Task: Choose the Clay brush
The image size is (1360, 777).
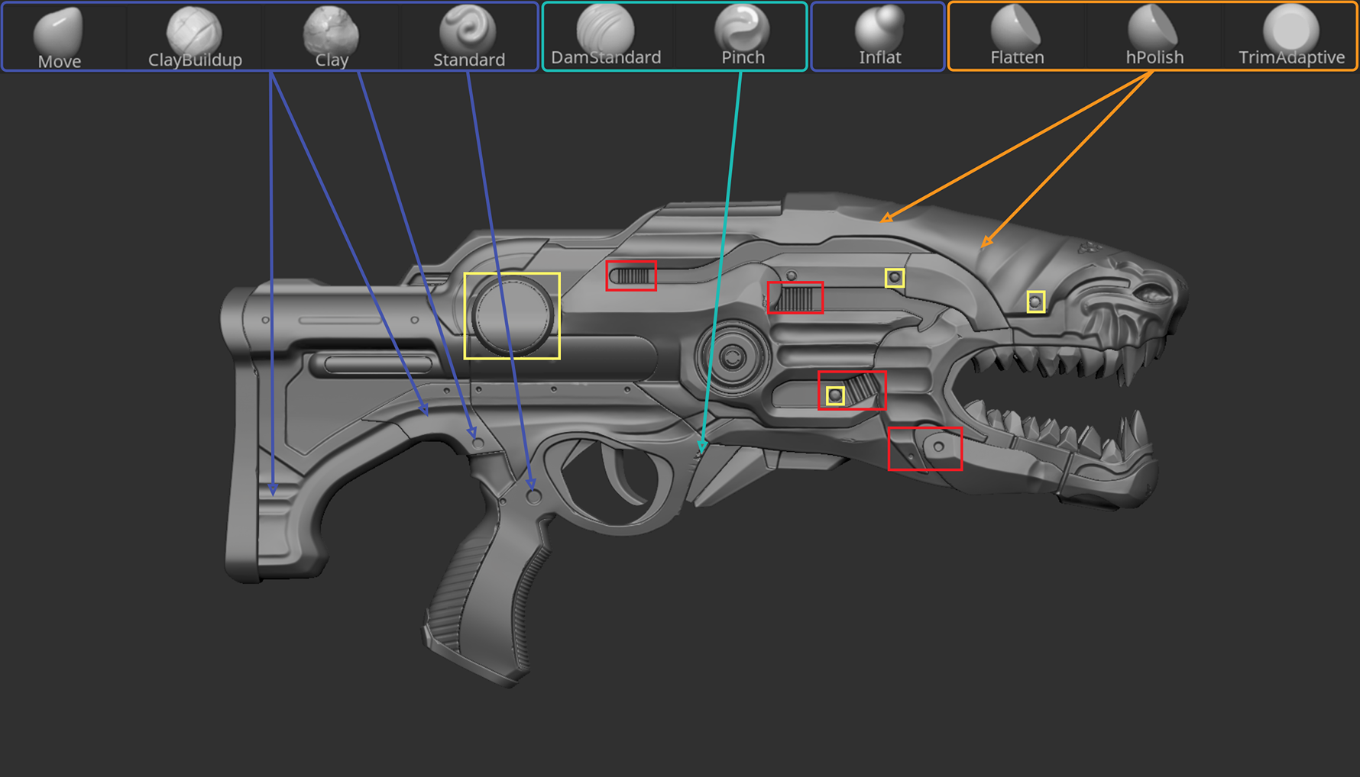Action: coord(332,37)
